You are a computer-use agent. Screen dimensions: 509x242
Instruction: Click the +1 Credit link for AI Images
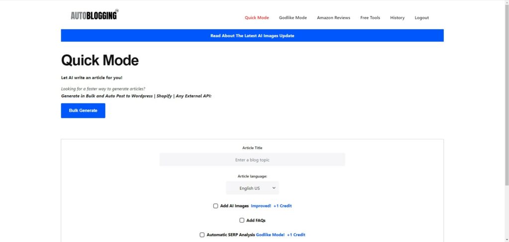coord(282,206)
